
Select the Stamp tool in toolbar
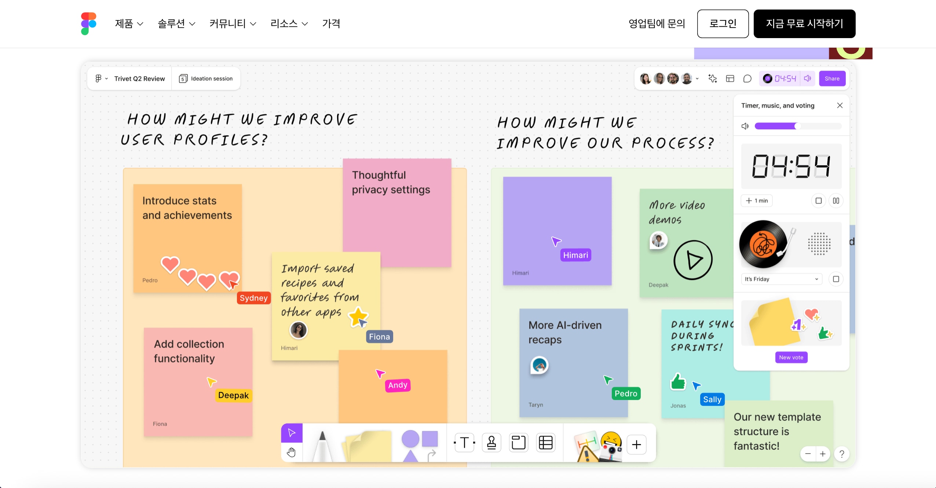tap(491, 443)
